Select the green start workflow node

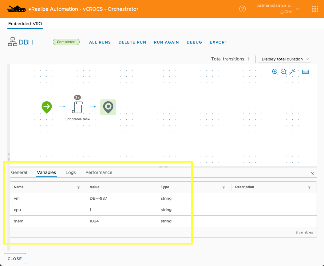point(47,107)
